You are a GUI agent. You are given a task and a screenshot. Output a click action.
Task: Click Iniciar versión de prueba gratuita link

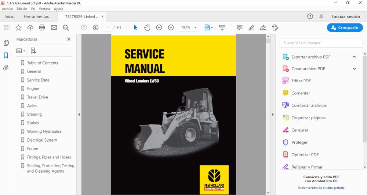tap(321, 188)
